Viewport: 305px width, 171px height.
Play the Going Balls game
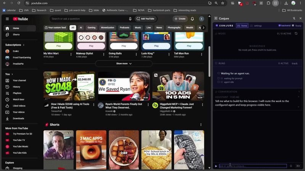tap(124, 46)
